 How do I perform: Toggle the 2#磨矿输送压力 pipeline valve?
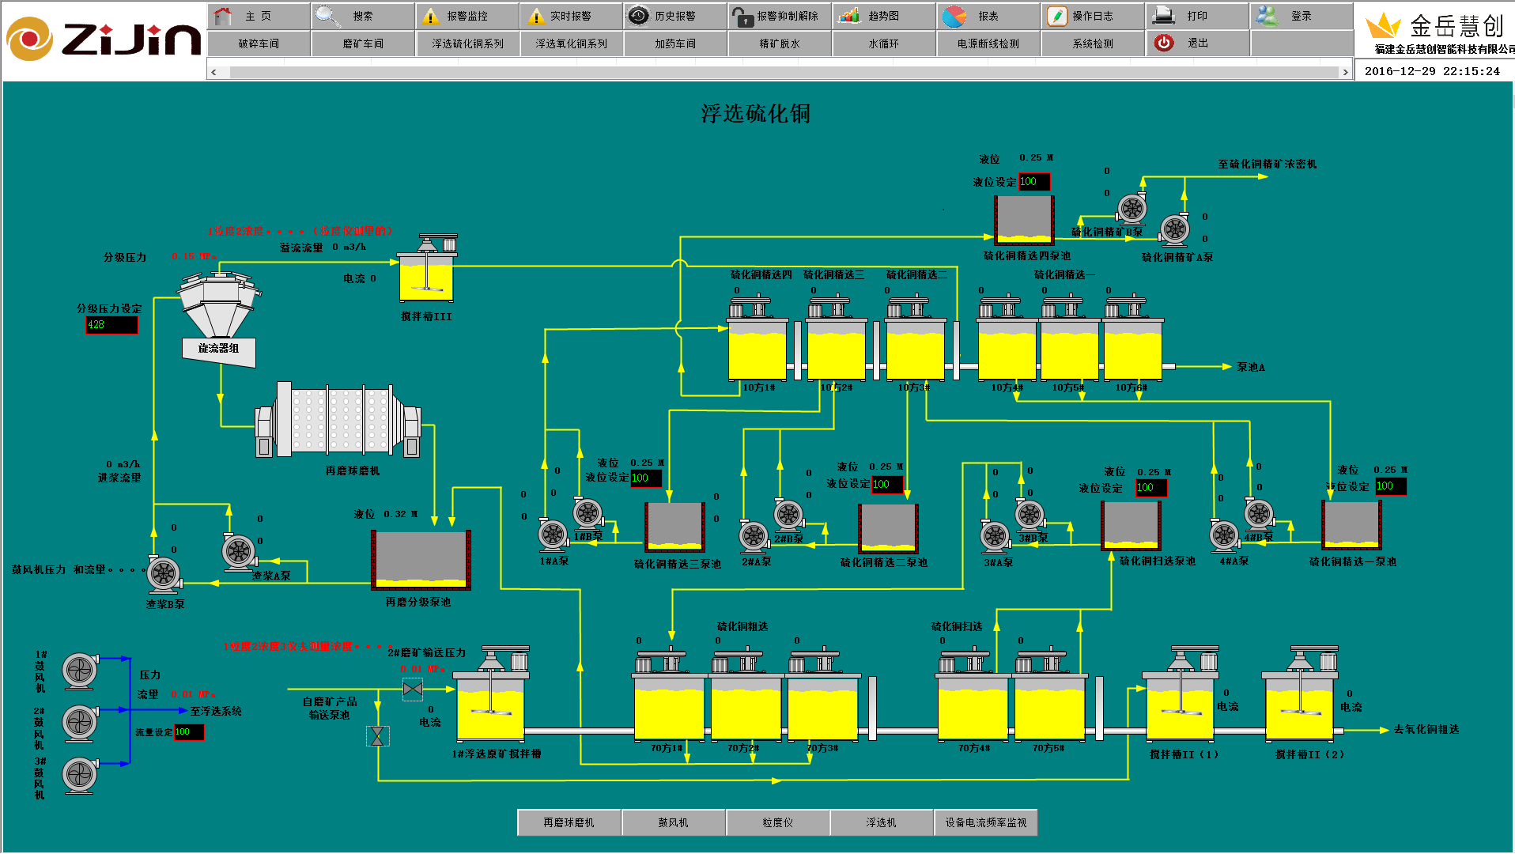point(412,690)
